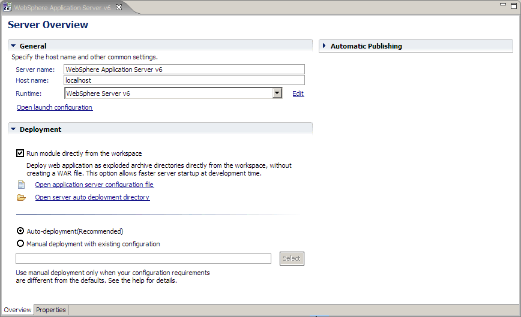Screen dimensions: 521x317
Task: Click the document icon beside server configuration file link
Action: point(21,185)
